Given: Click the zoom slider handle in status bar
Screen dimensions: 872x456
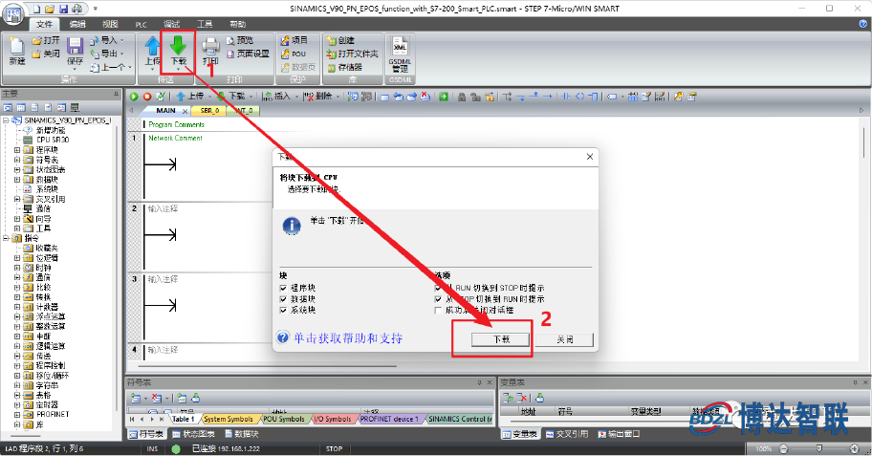Looking at the screenshot, I should (818, 448).
